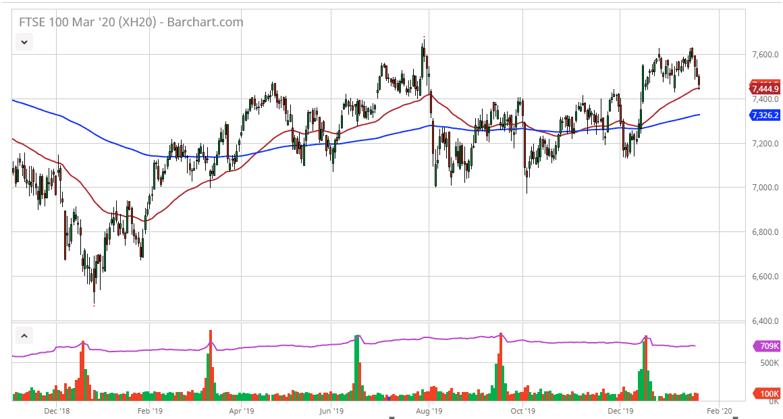Collapse the volume panel via its chevron
The height and width of the screenshot is (419, 783).
coord(24,335)
